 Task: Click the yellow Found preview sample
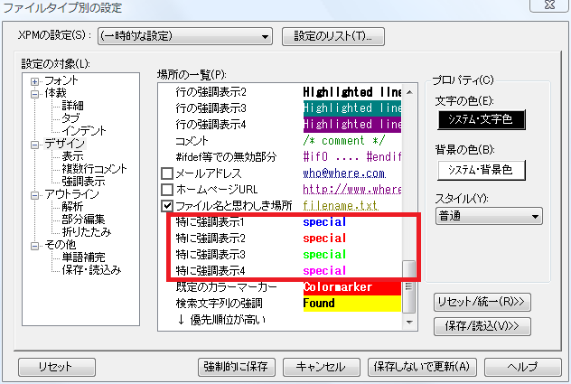(352, 304)
